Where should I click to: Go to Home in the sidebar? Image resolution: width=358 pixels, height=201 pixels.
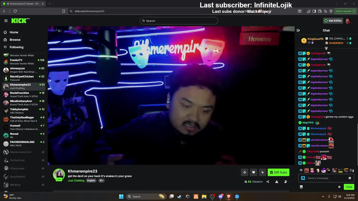(x=14, y=32)
